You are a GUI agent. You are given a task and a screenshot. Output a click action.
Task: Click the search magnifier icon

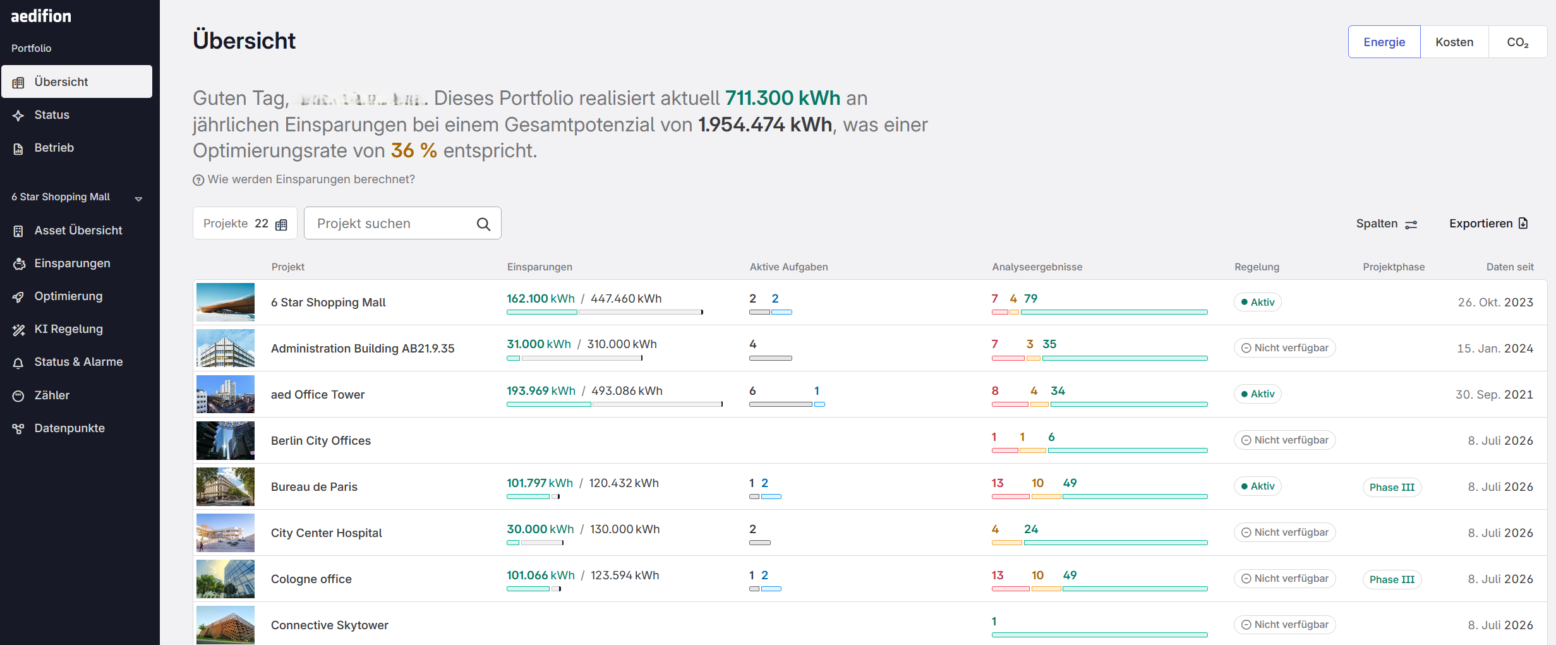(x=483, y=224)
